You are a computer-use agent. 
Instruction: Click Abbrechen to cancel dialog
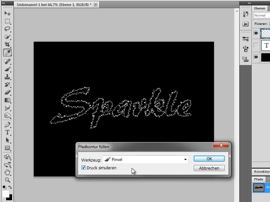point(209,168)
